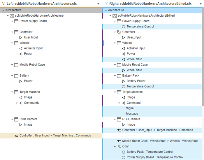Click the User Input port icon under left Controller
This screenshot has height=160, width=204.
pyautogui.click(x=21, y=38)
